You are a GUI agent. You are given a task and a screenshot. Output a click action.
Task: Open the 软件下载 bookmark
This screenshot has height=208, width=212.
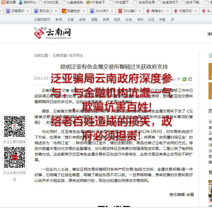point(191,2)
